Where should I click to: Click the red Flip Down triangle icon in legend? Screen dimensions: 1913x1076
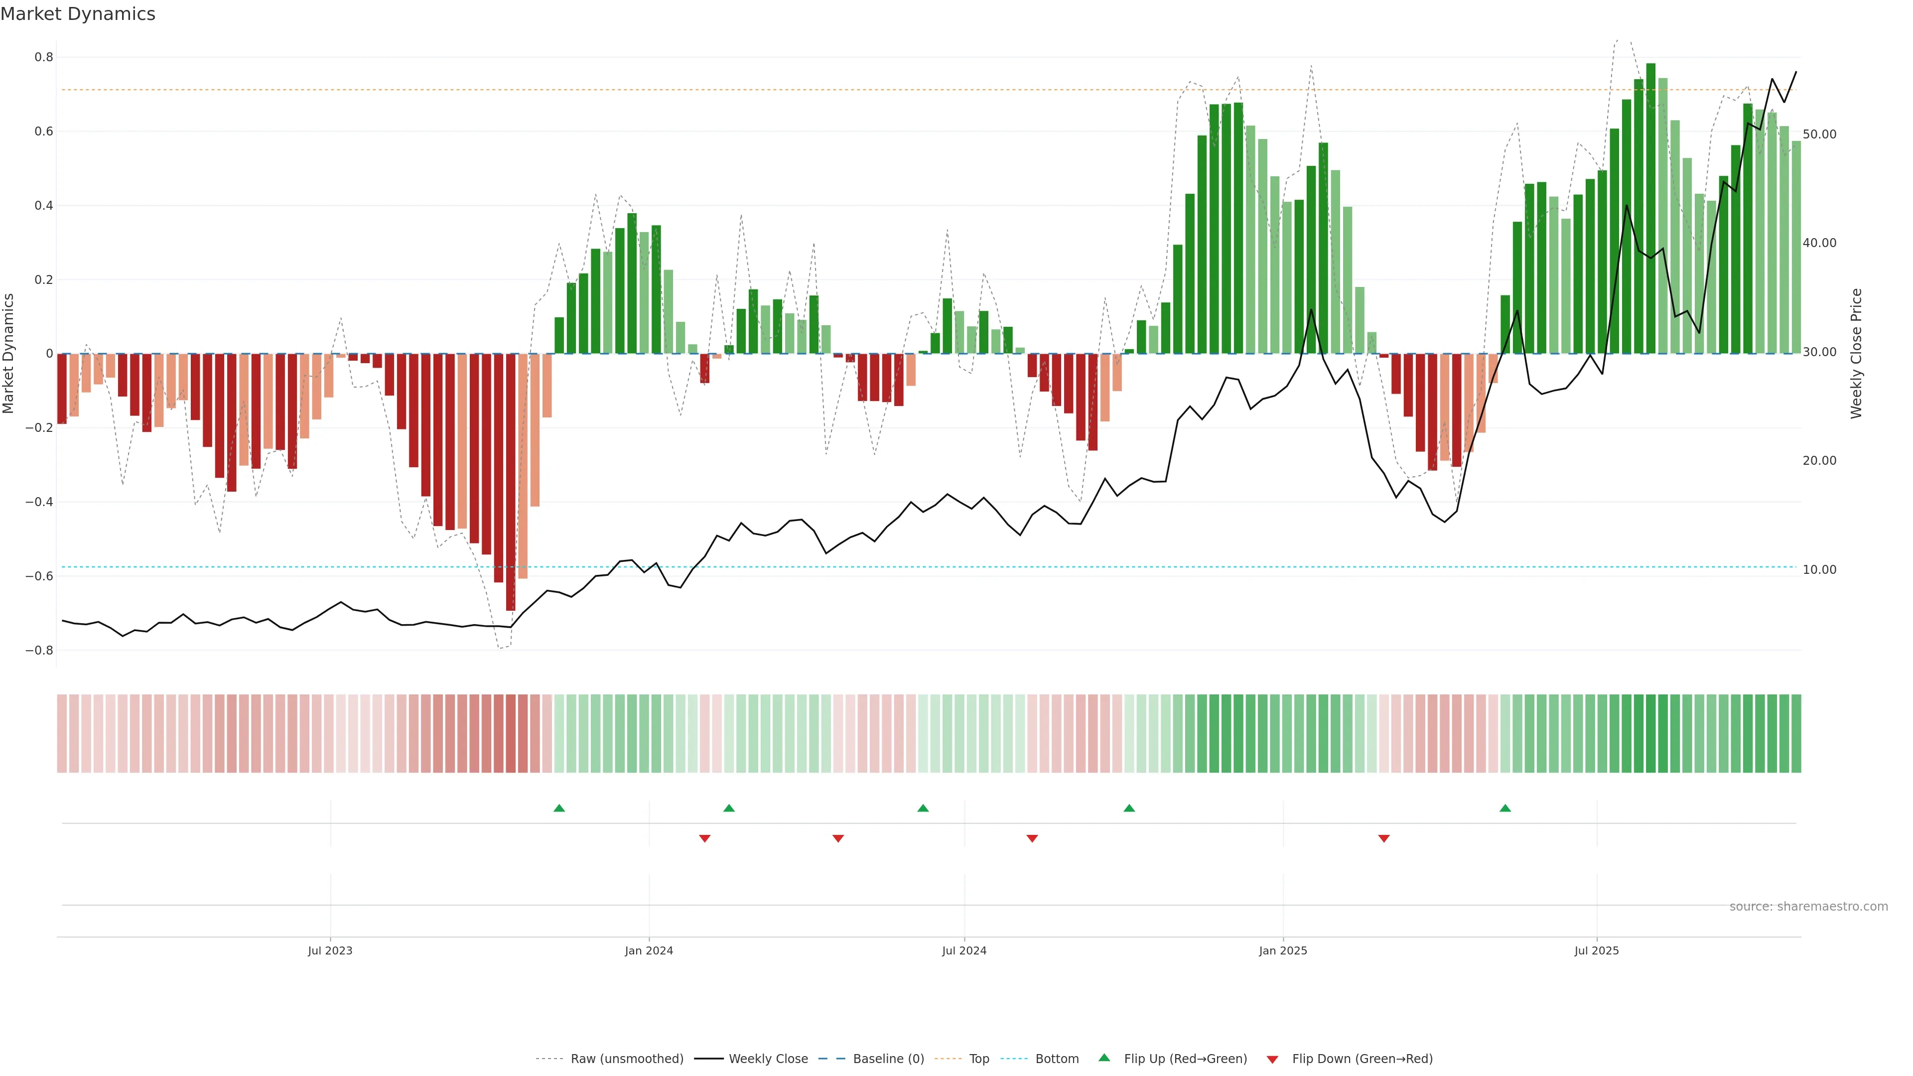click(1272, 1059)
